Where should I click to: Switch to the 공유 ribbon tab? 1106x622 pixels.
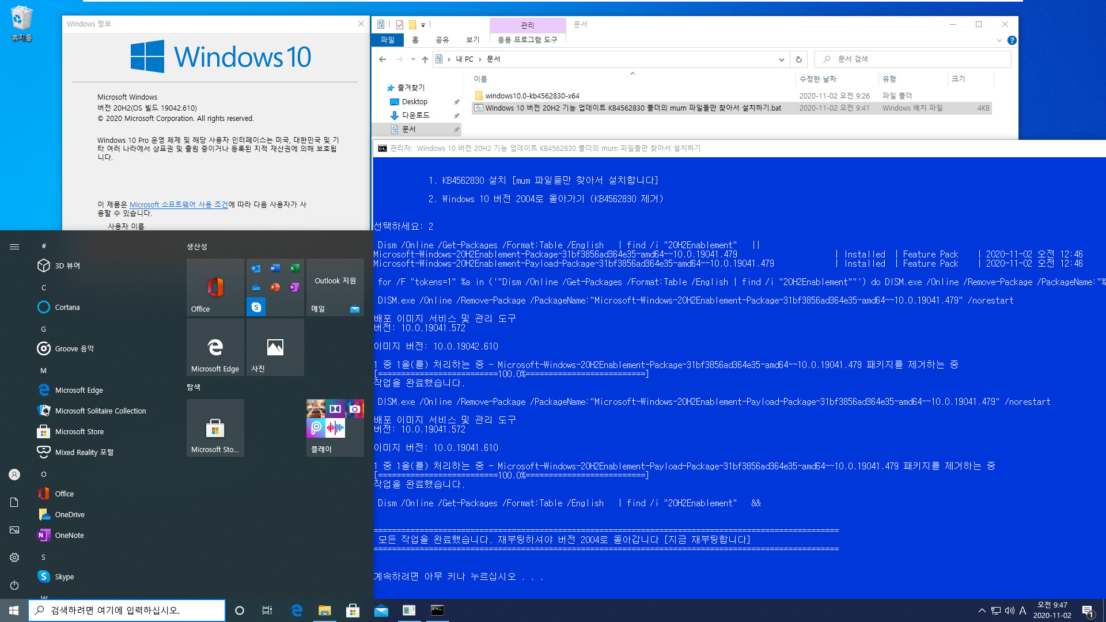[x=442, y=40]
